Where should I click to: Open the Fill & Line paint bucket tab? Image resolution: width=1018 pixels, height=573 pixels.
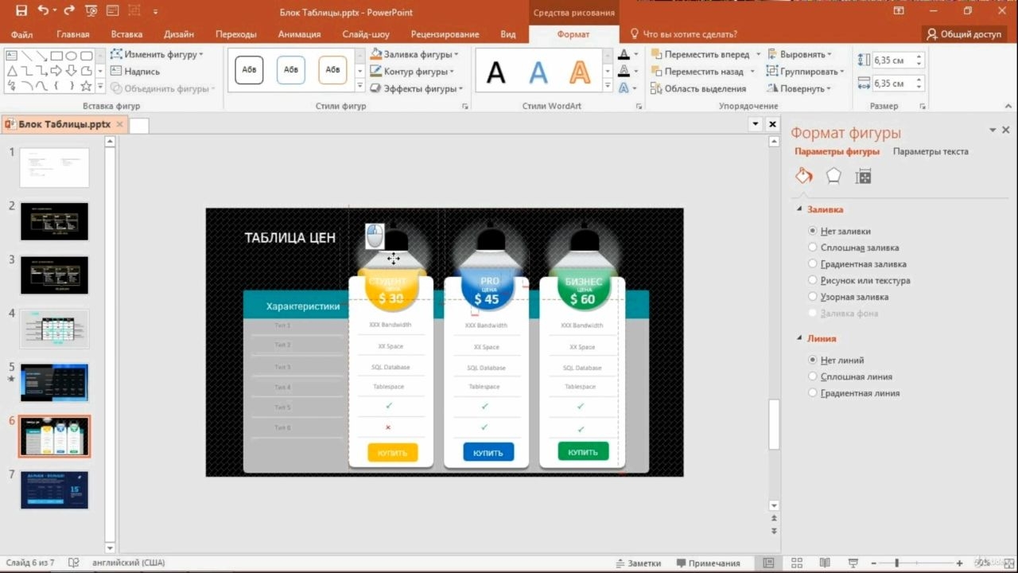(804, 176)
